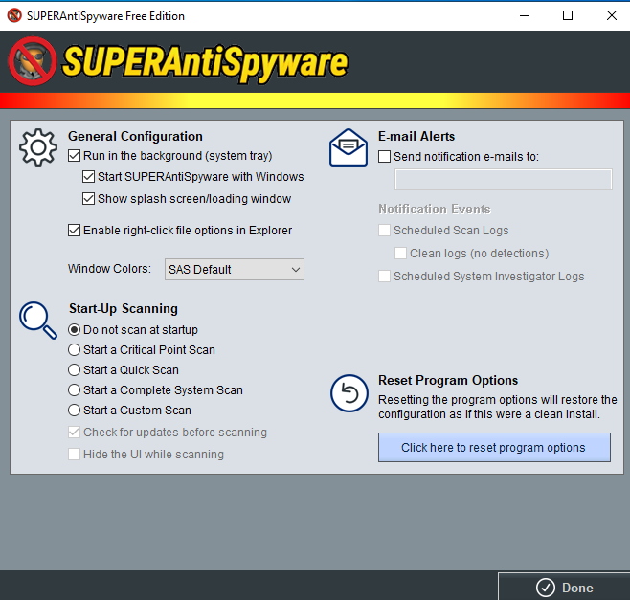Minimize the SUPERAntiSpyware window

525,15
